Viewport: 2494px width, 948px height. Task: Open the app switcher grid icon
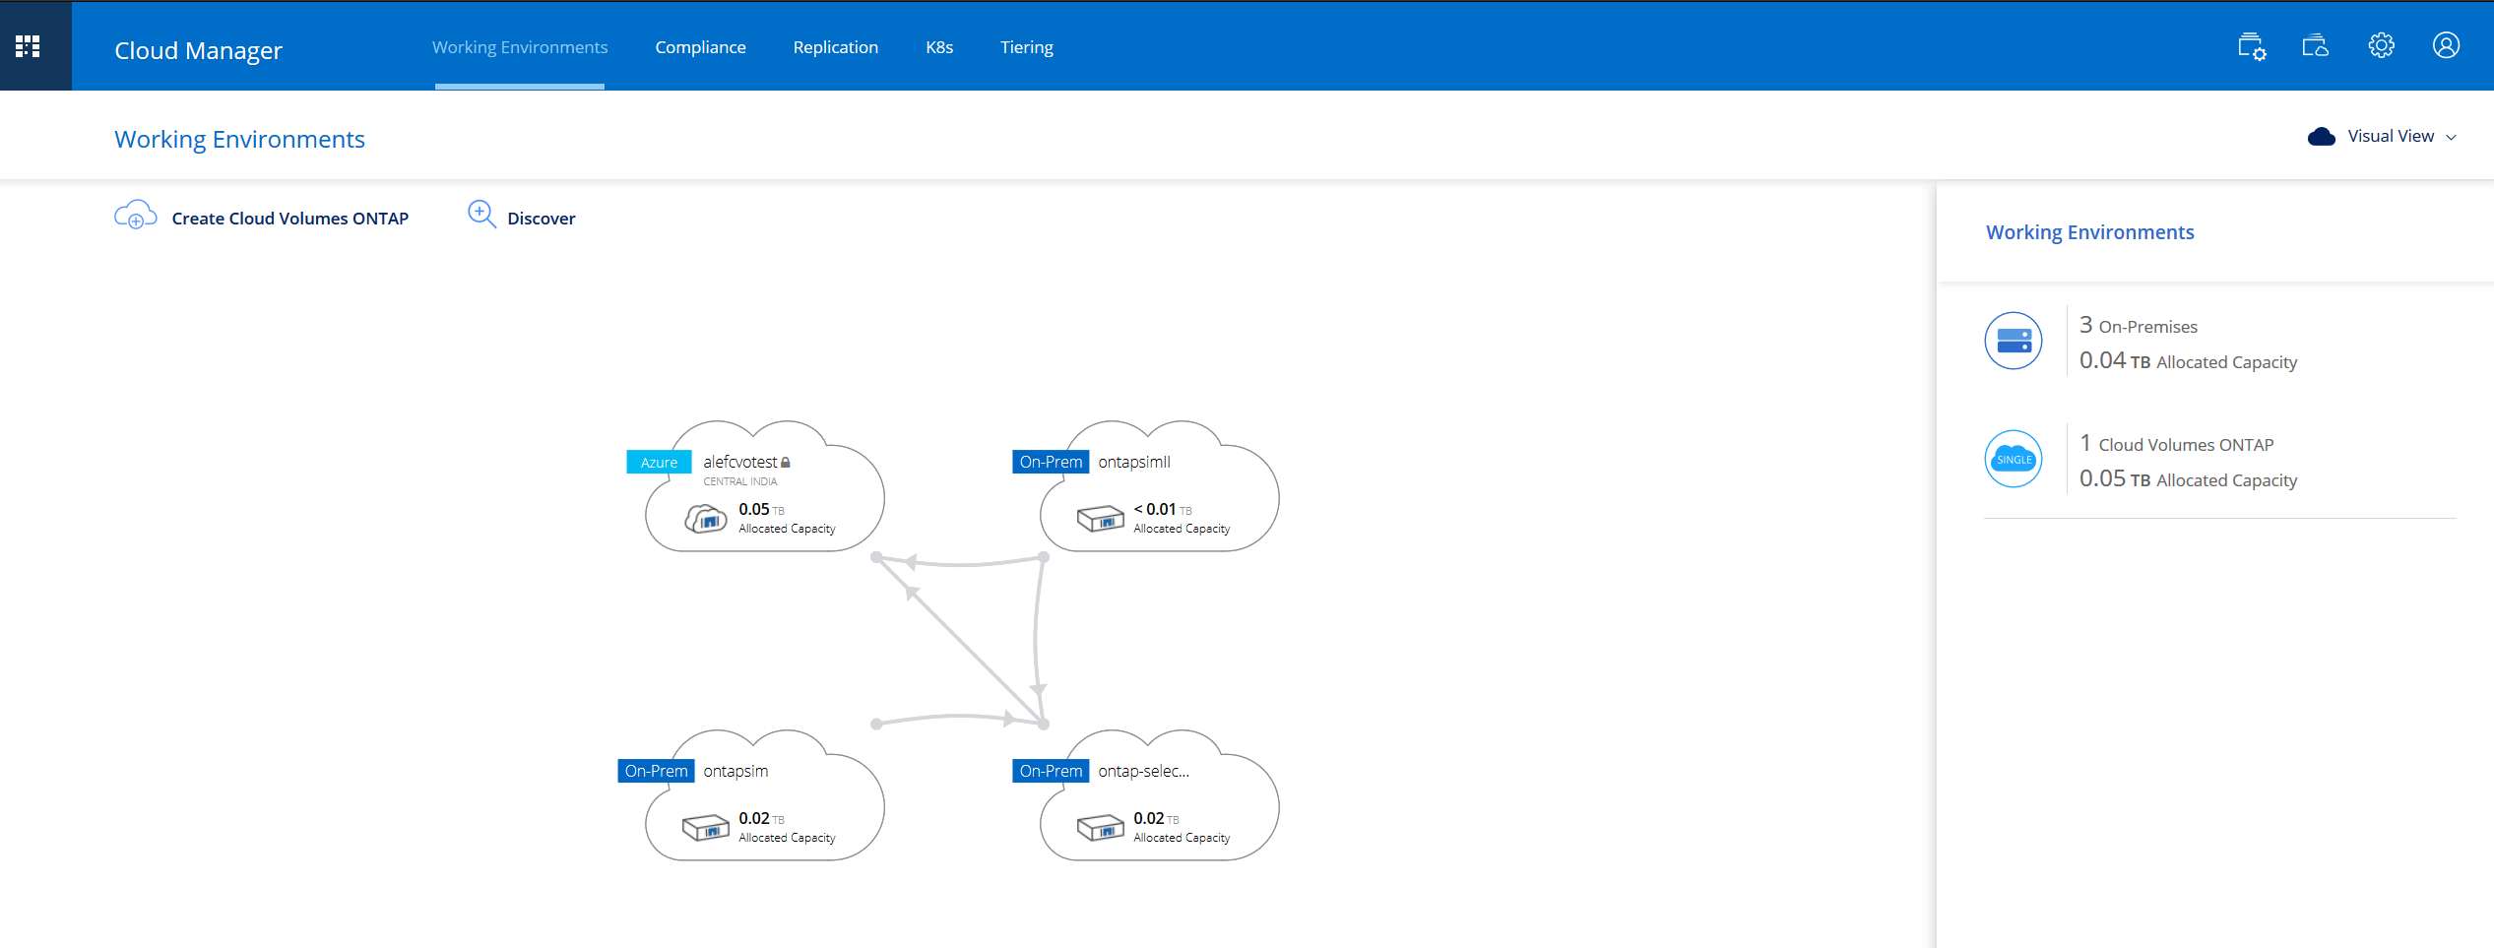(28, 46)
